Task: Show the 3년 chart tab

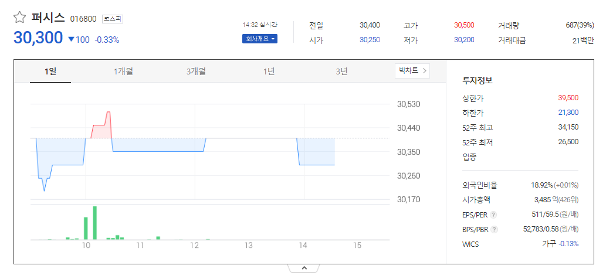Action: click(341, 71)
